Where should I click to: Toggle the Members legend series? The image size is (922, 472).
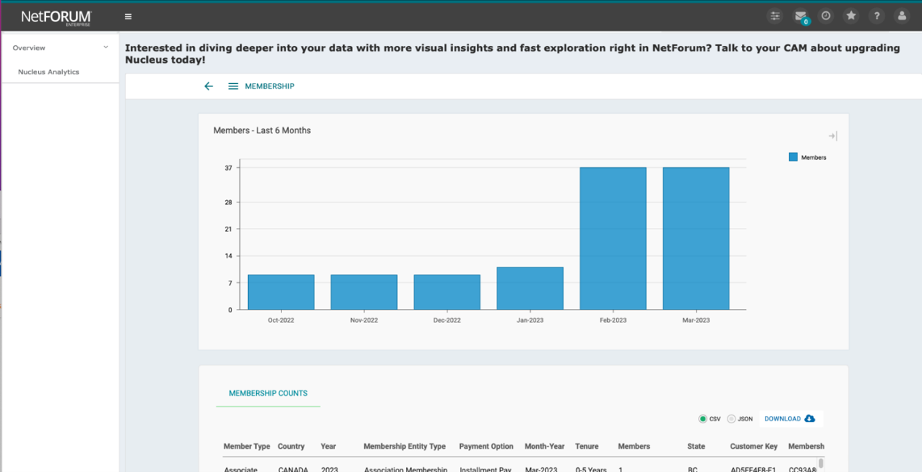(808, 157)
